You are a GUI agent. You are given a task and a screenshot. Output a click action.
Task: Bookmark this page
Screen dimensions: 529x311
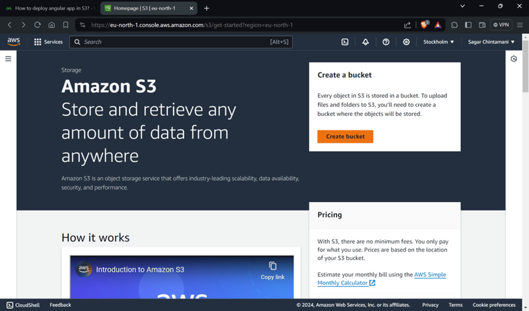click(66, 25)
